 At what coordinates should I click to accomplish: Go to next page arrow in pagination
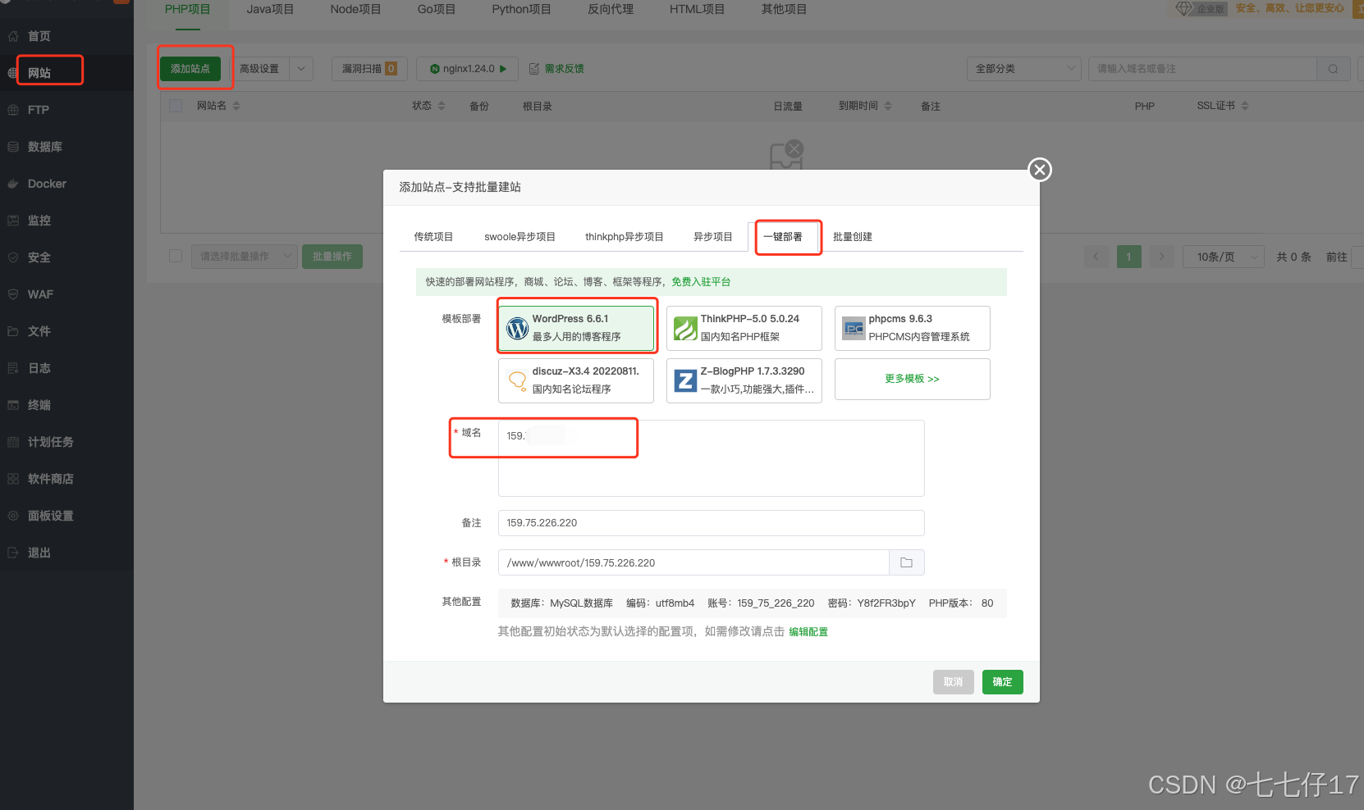coord(1161,257)
